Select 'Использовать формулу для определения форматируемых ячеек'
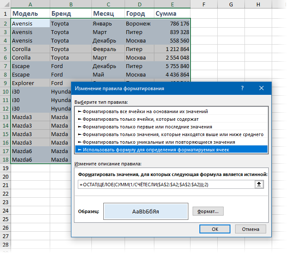 [171, 150]
